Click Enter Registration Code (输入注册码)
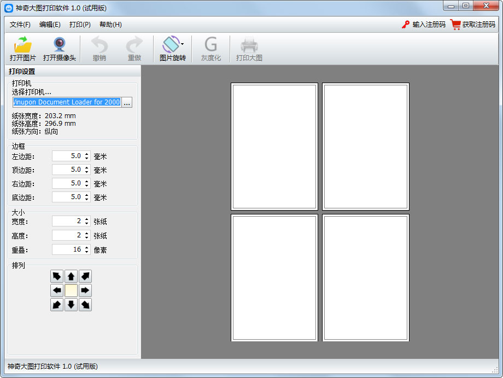Viewport: 503px width, 378px height. pyautogui.click(x=424, y=25)
